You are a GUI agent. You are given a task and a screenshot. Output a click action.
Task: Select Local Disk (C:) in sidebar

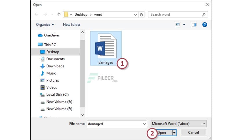coord(57,95)
